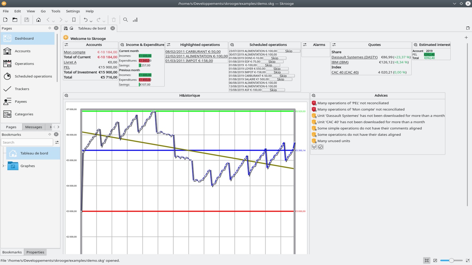The height and width of the screenshot is (265, 472).
Task: Expand the Graphes bookmark folder
Action: 3,166
